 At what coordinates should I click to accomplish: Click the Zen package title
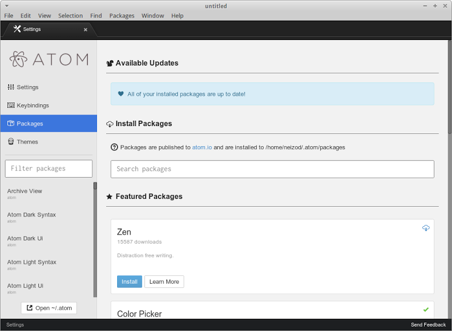click(124, 232)
